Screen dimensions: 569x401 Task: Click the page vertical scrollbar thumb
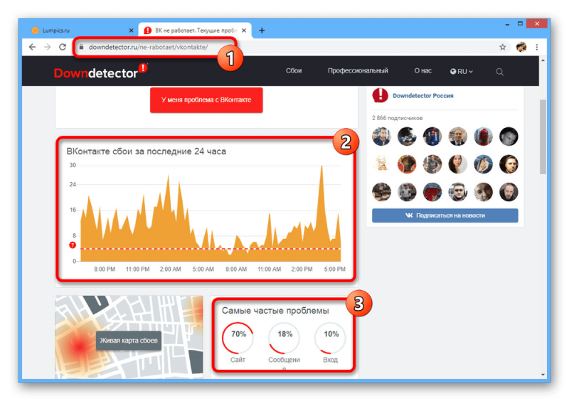(543, 137)
